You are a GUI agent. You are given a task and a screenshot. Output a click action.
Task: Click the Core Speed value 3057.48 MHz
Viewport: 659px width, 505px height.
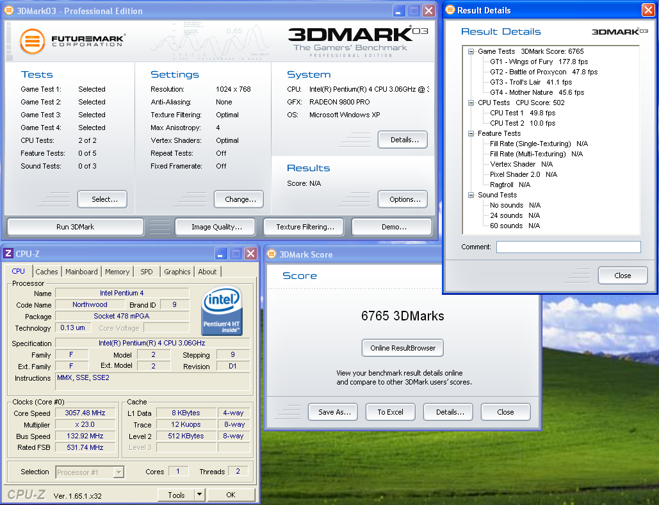pyautogui.click(x=85, y=413)
